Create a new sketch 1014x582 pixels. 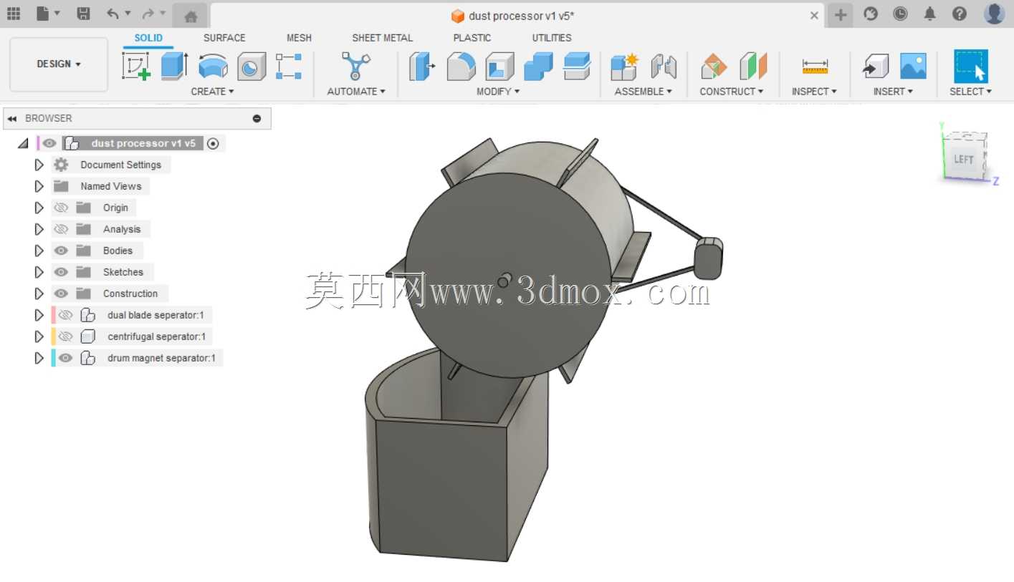(136, 67)
